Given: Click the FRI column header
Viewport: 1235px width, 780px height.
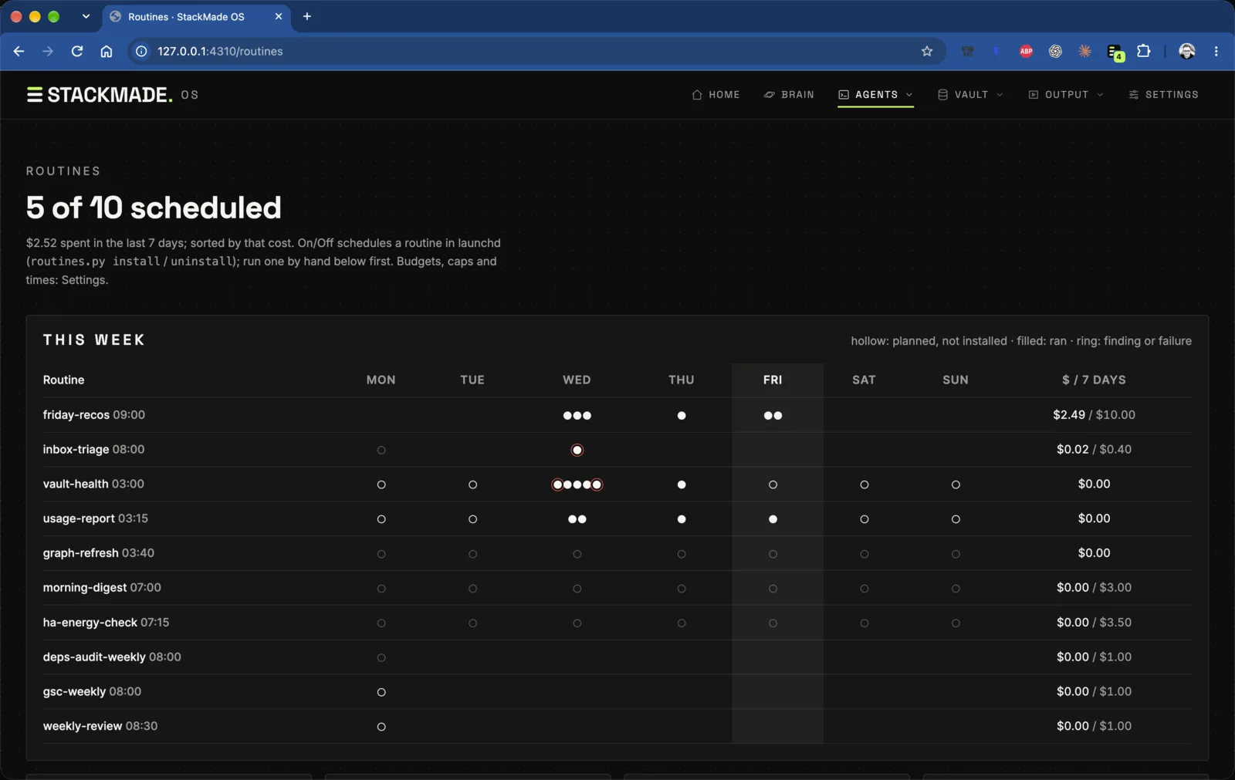Looking at the screenshot, I should (x=773, y=380).
